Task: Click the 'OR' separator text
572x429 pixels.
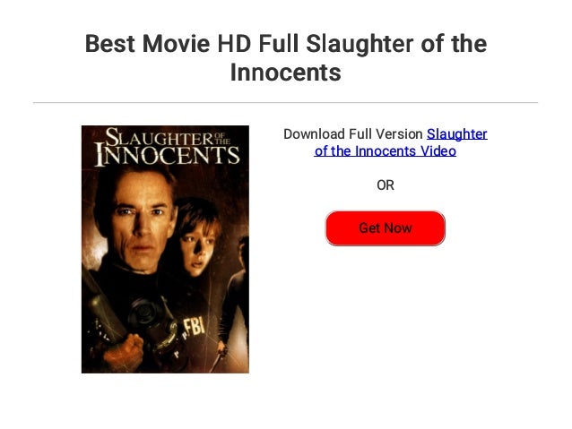Action: pos(386,185)
